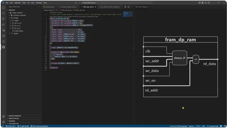Select the Sigasi Visual HDL activity icon
This screenshot has width=227, height=128.
[x=3, y=47]
